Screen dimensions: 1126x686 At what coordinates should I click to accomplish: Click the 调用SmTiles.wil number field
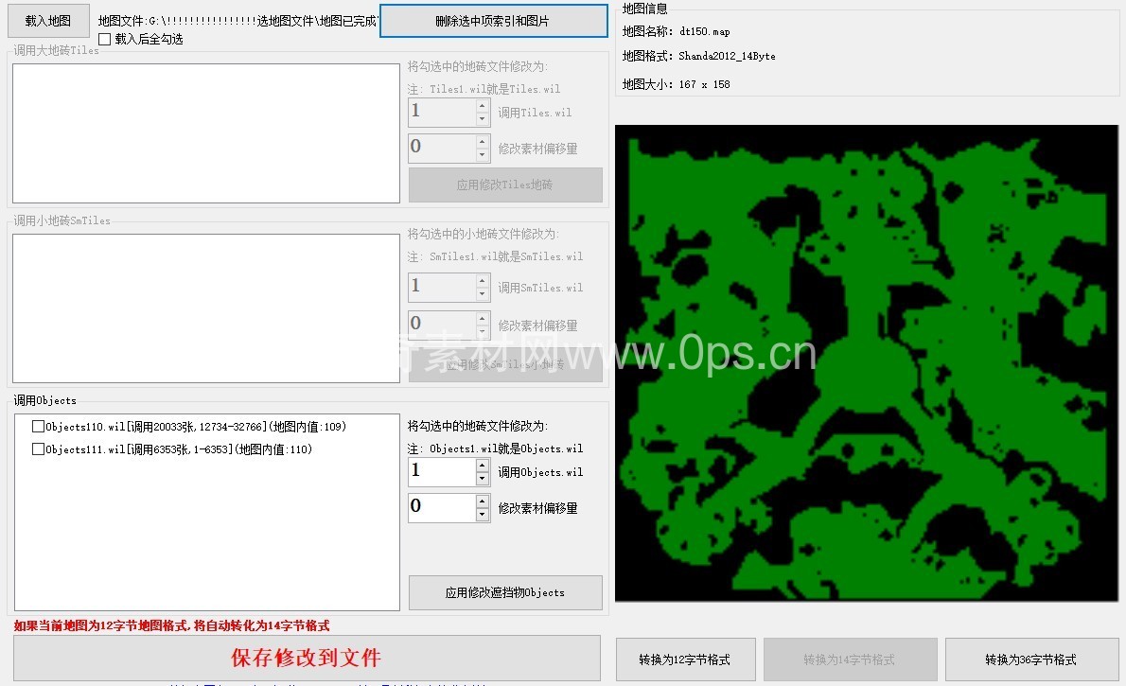[x=441, y=287]
